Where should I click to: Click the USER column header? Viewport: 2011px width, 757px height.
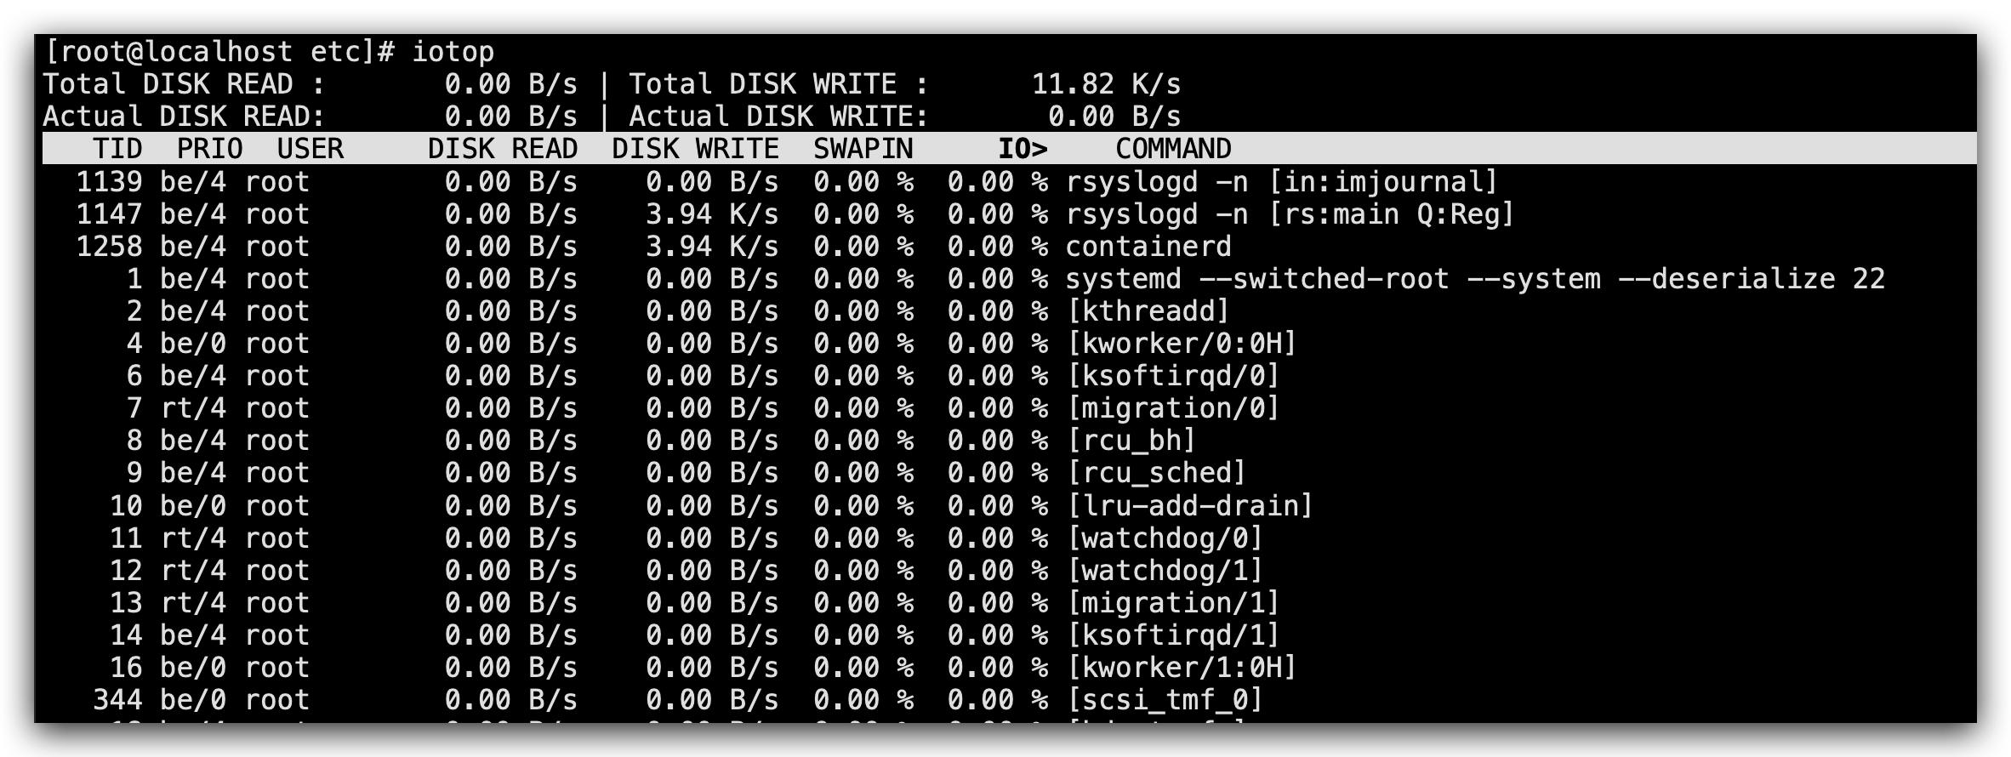click(310, 149)
